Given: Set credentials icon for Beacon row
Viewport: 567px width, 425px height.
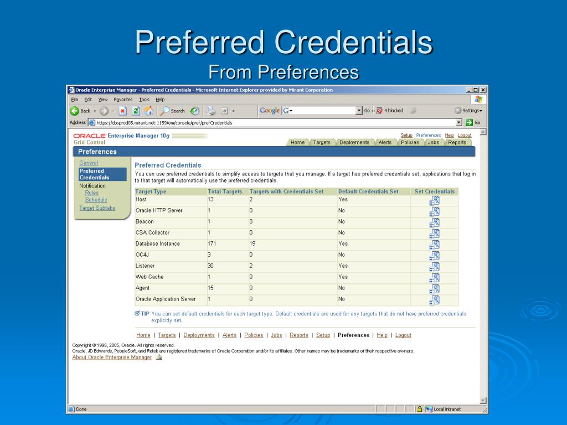Looking at the screenshot, I should click(434, 222).
